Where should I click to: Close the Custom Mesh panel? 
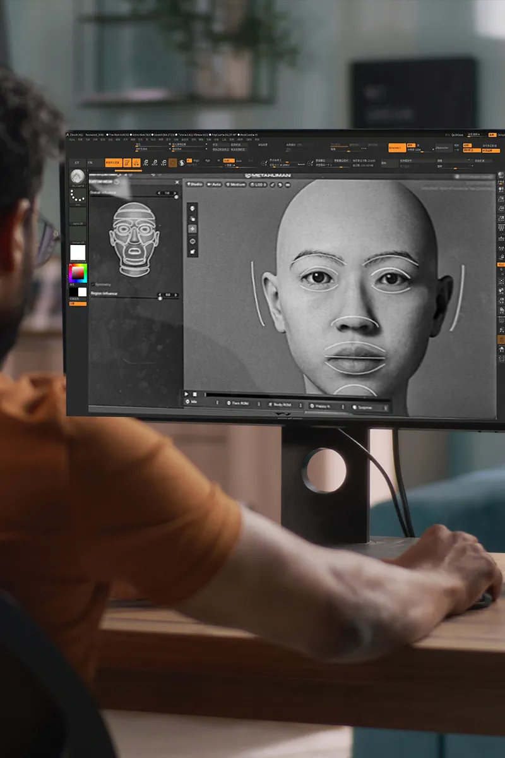coord(177,183)
